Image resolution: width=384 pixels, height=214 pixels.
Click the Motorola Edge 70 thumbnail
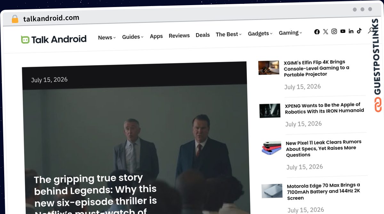click(272, 191)
